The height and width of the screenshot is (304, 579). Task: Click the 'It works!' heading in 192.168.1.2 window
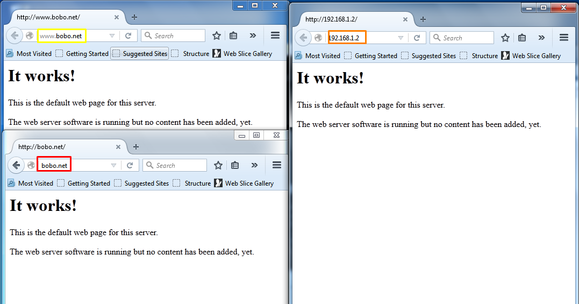(330, 78)
